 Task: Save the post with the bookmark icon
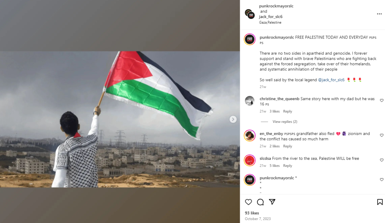[x=379, y=202]
